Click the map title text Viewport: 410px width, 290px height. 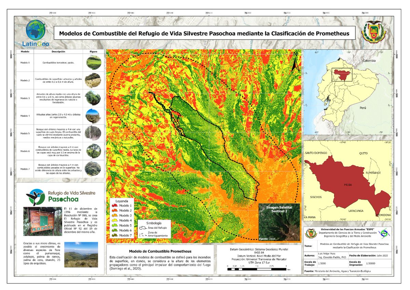(x=205, y=34)
